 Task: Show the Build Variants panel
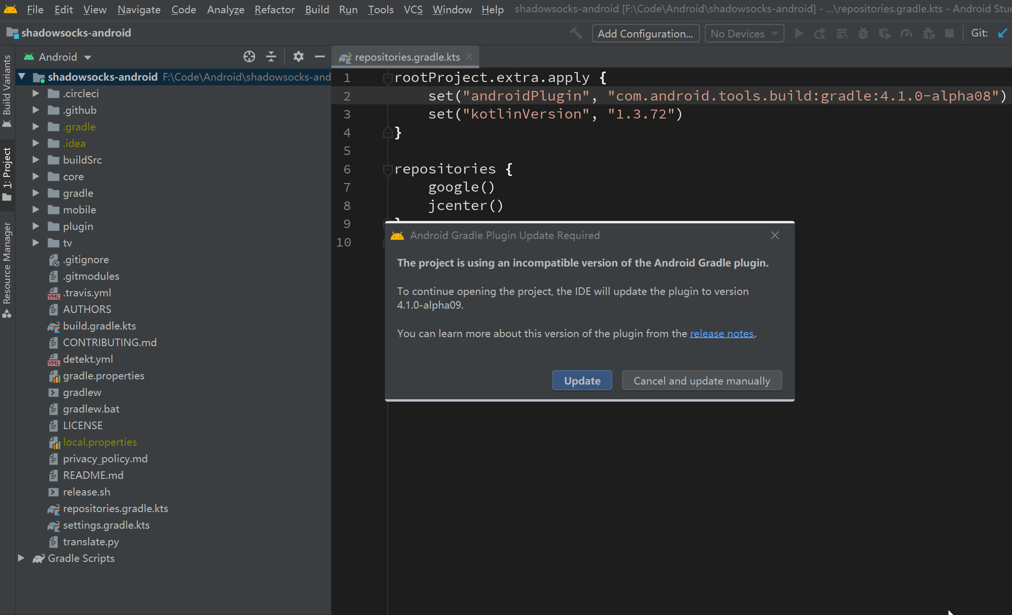click(7, 83)
